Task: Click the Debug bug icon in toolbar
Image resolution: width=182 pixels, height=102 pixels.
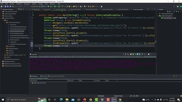Action: point(51,7)
